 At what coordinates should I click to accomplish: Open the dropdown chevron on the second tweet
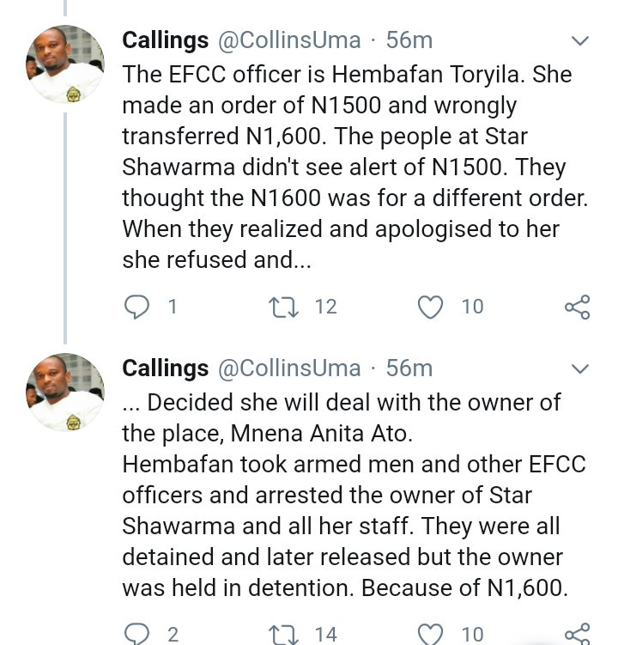581,369
